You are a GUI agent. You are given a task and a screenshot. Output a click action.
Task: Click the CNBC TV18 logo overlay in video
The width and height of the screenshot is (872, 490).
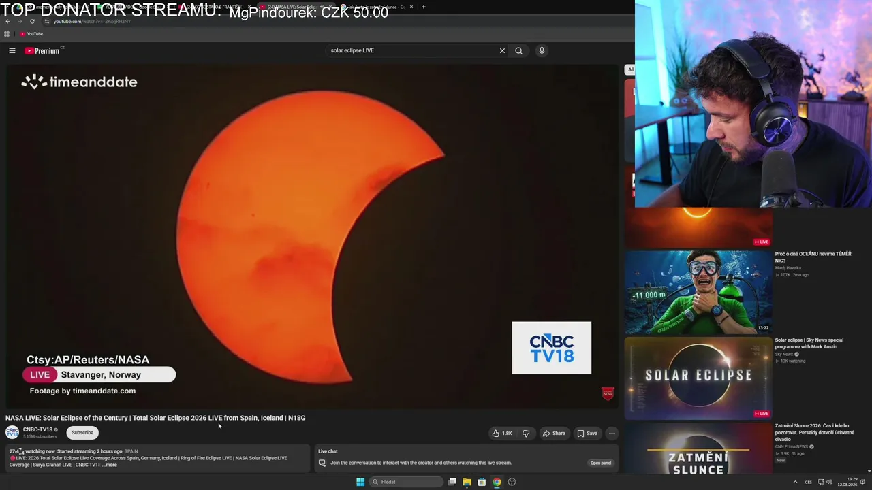552,348
